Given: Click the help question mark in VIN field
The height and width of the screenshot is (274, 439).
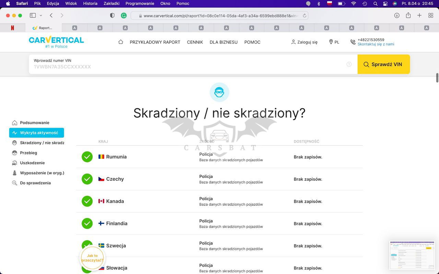Looking at the screenshot, I should pos(349,64).
